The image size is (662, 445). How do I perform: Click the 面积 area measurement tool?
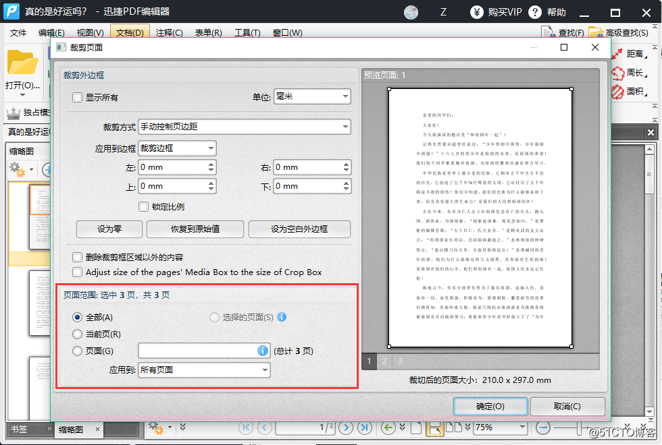click(617, 92)
